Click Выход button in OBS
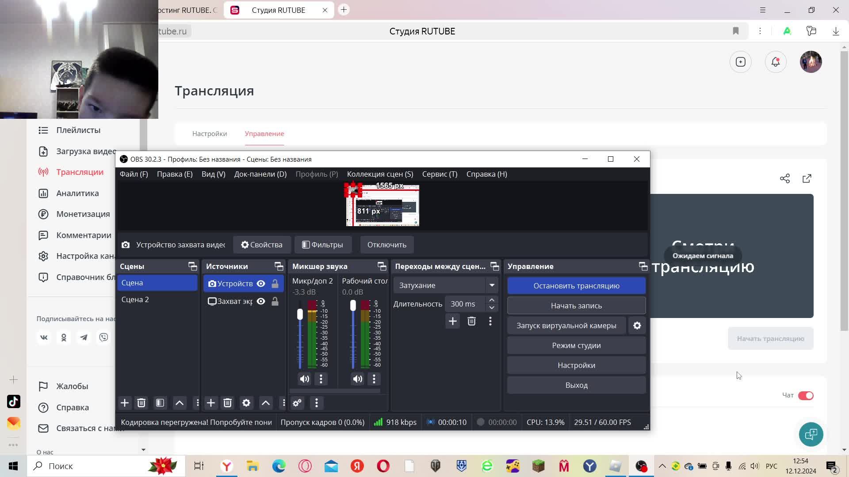849x477 pixels. tap(576, 385)
